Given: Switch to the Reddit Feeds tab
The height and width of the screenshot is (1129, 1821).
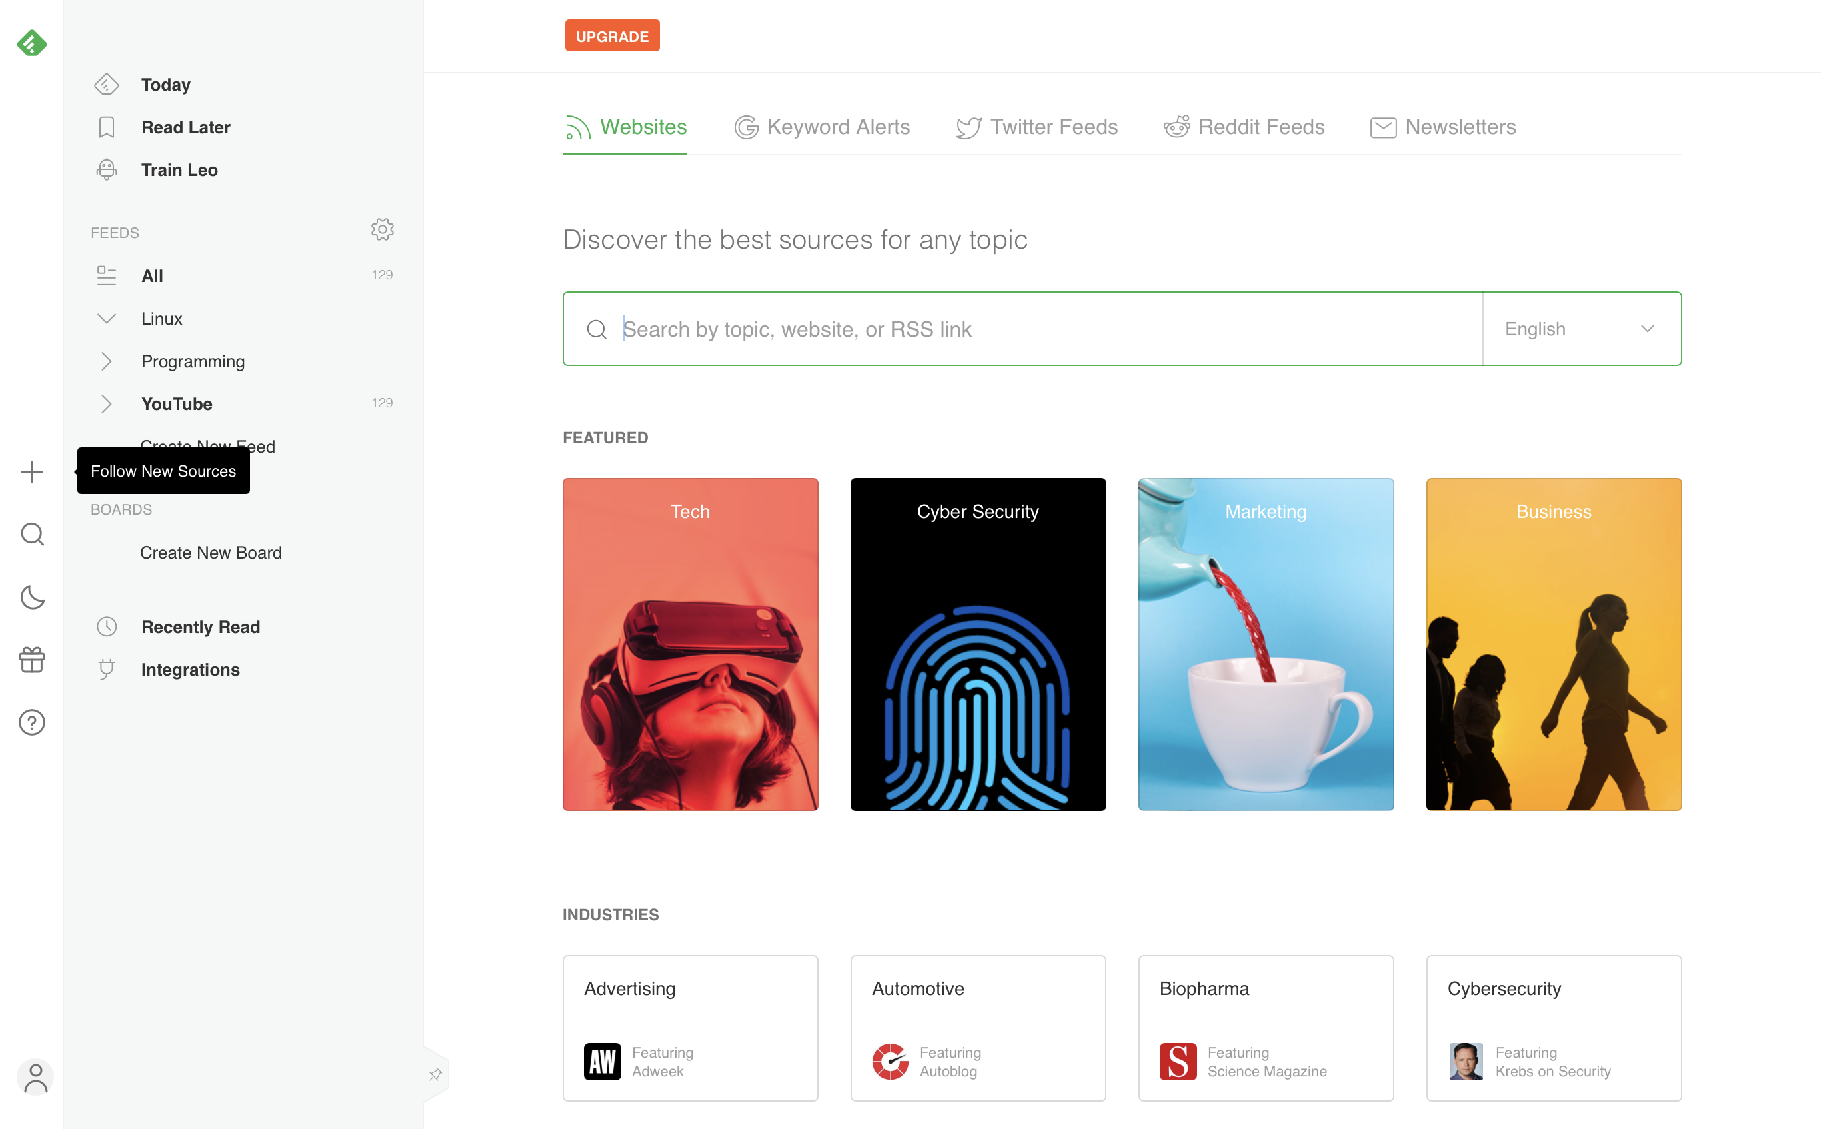Looking at the screenshot, I should pos(1244,127).
